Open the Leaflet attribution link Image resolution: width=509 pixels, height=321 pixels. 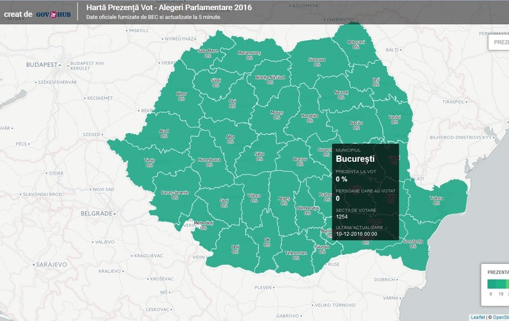pyautogui.click(x=478, y=317)
